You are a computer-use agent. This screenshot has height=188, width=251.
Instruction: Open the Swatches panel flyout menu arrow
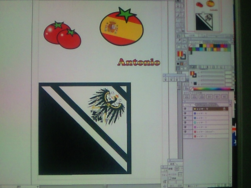click(232, 42)
